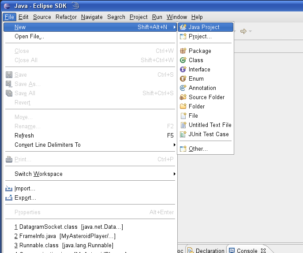
Task: Click the green Class icon
Action: coord(183,60)
